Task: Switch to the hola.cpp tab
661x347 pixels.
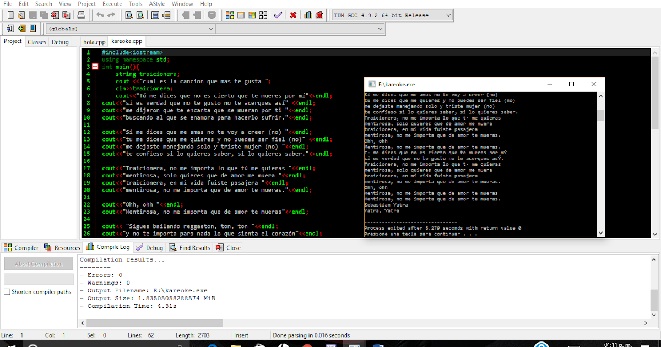Action: point(94,41)
